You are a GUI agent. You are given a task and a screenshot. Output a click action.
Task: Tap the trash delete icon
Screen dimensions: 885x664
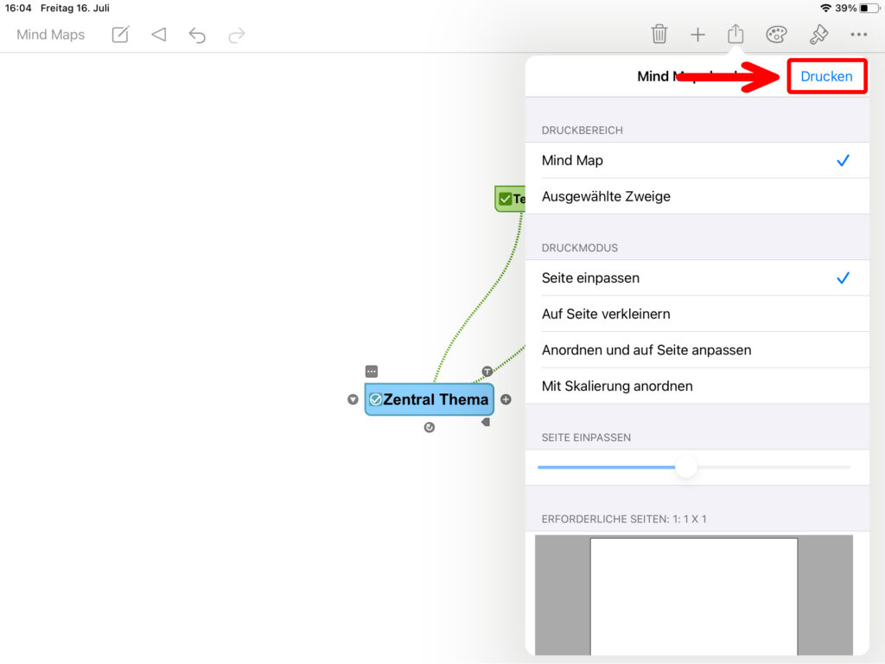pos(659,35)
